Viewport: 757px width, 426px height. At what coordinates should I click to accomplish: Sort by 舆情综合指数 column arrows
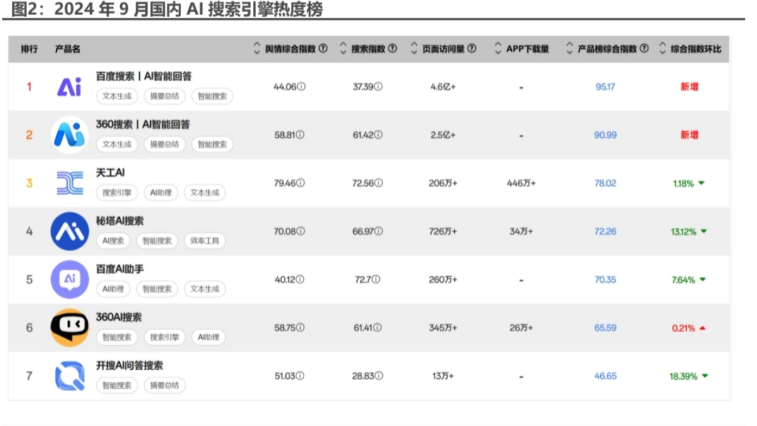257,49
